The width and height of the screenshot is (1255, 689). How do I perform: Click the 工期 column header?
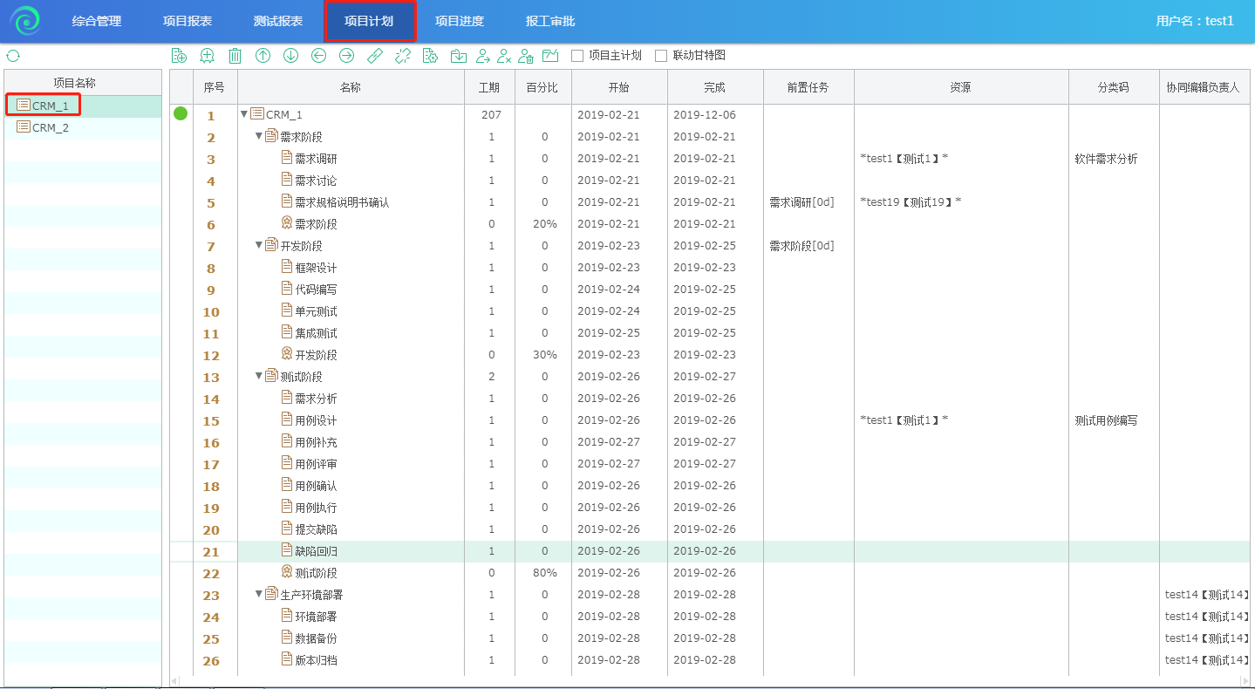tap(489, 87)
